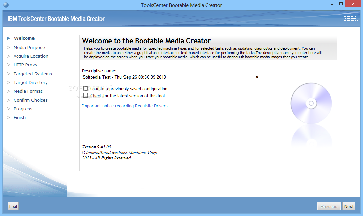The image size is (363, 216).
Task: Select the Welcome step in the sidebar
Action: click(24, 38)
